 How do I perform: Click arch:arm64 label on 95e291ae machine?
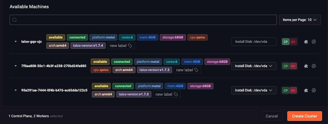103,94
